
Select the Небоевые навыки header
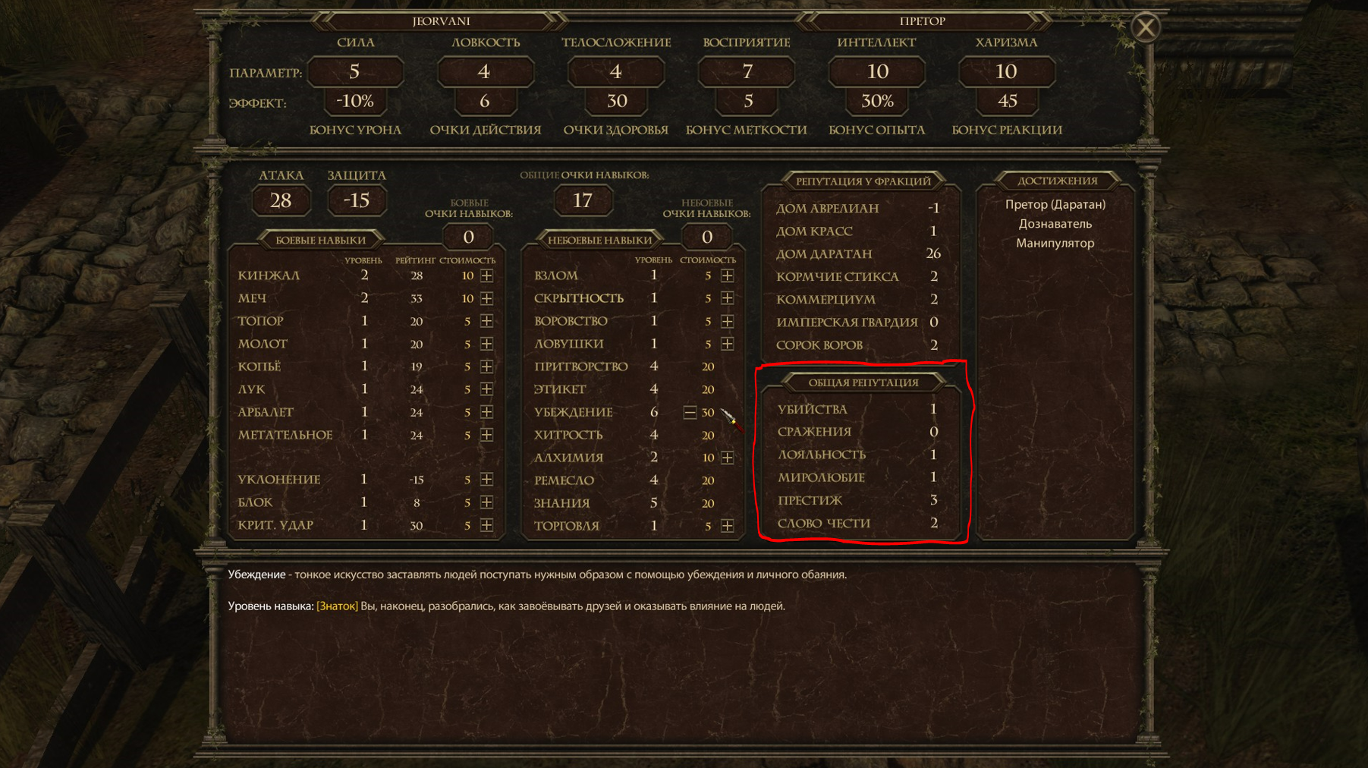599,240
